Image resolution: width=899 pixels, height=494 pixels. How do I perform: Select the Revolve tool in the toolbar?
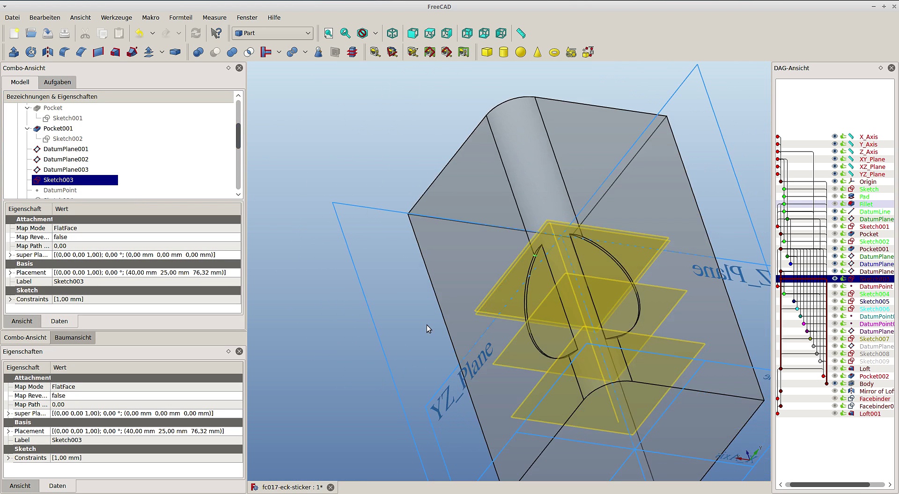pos(31,52)
